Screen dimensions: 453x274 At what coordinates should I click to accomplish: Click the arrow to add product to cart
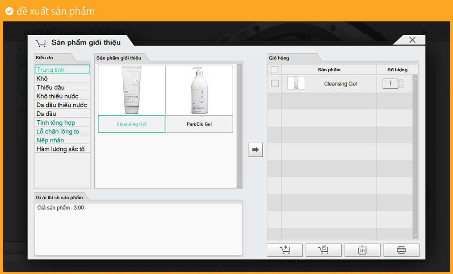click(x=256, y=150)
